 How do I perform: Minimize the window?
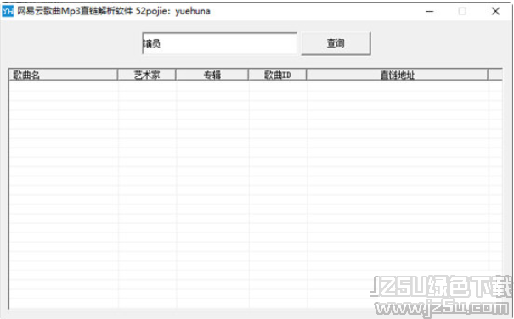(x=430, y=12)
